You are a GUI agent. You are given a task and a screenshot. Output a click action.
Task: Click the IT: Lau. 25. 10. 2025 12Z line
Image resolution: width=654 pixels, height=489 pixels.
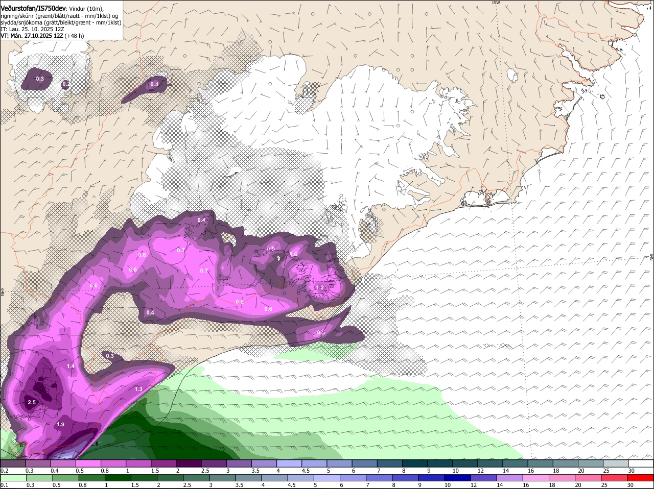pyautogui.click(x=32, y=29)
